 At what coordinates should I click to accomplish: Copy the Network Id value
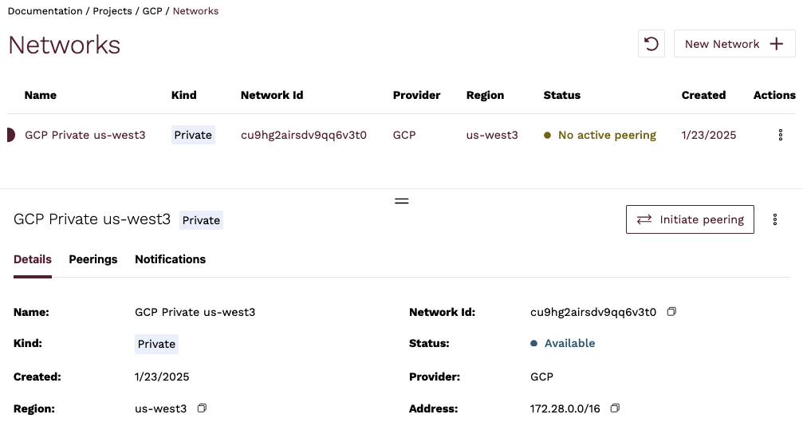click(671, 312)
